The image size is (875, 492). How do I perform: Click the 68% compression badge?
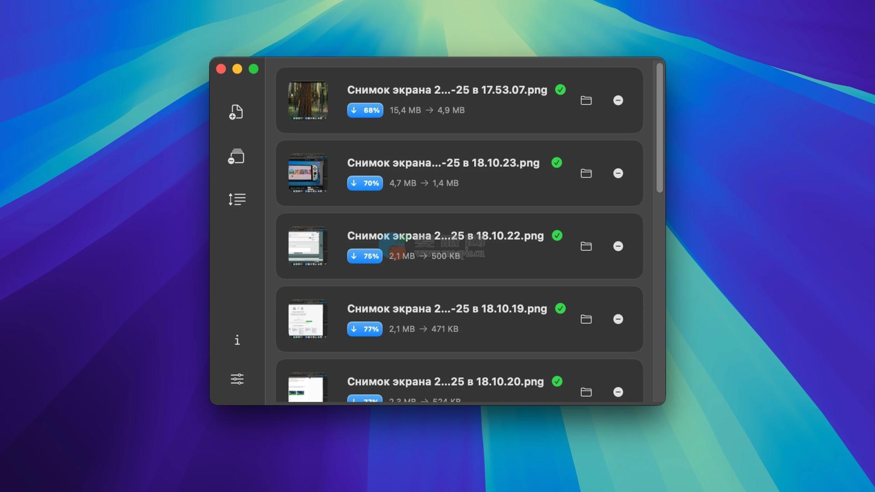[x=365, y=110]
